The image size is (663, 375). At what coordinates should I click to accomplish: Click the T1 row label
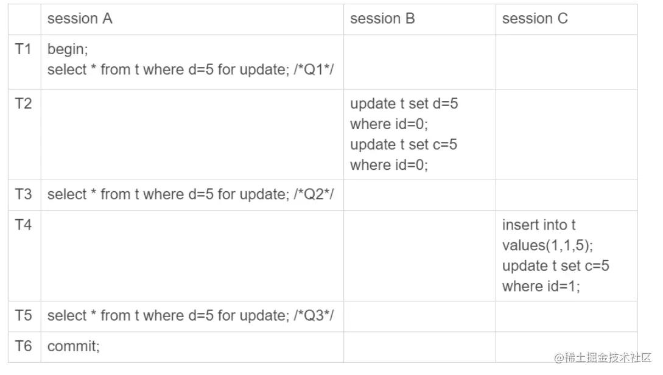(x=23, y=49)
